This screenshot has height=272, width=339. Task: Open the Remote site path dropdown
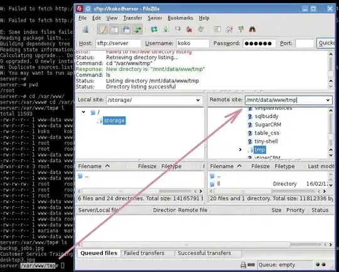(328, 100)
